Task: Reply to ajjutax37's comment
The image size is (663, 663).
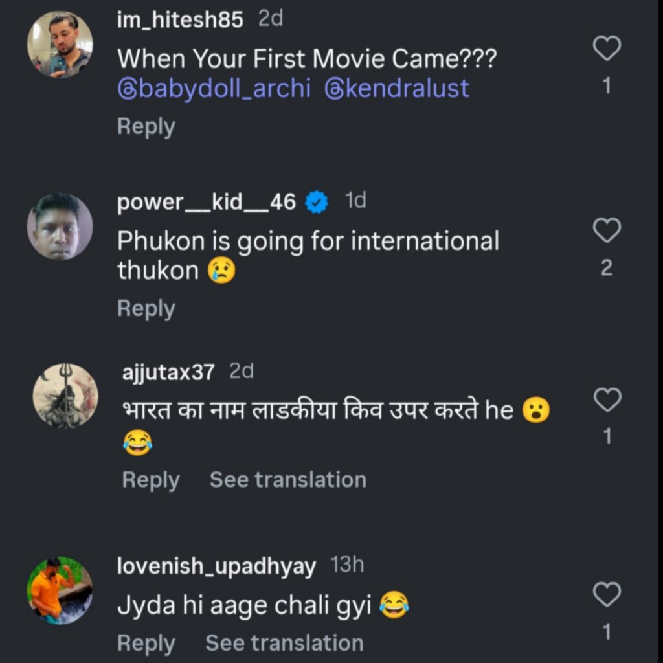Action: [x=150, y=480]
